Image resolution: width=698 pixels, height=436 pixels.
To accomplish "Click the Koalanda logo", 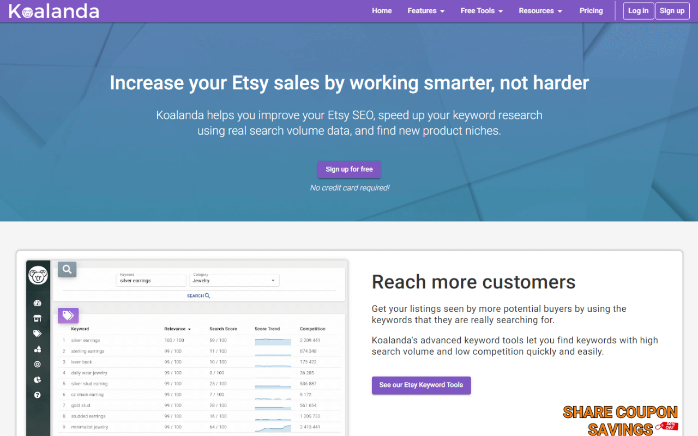I will (54, 11).
